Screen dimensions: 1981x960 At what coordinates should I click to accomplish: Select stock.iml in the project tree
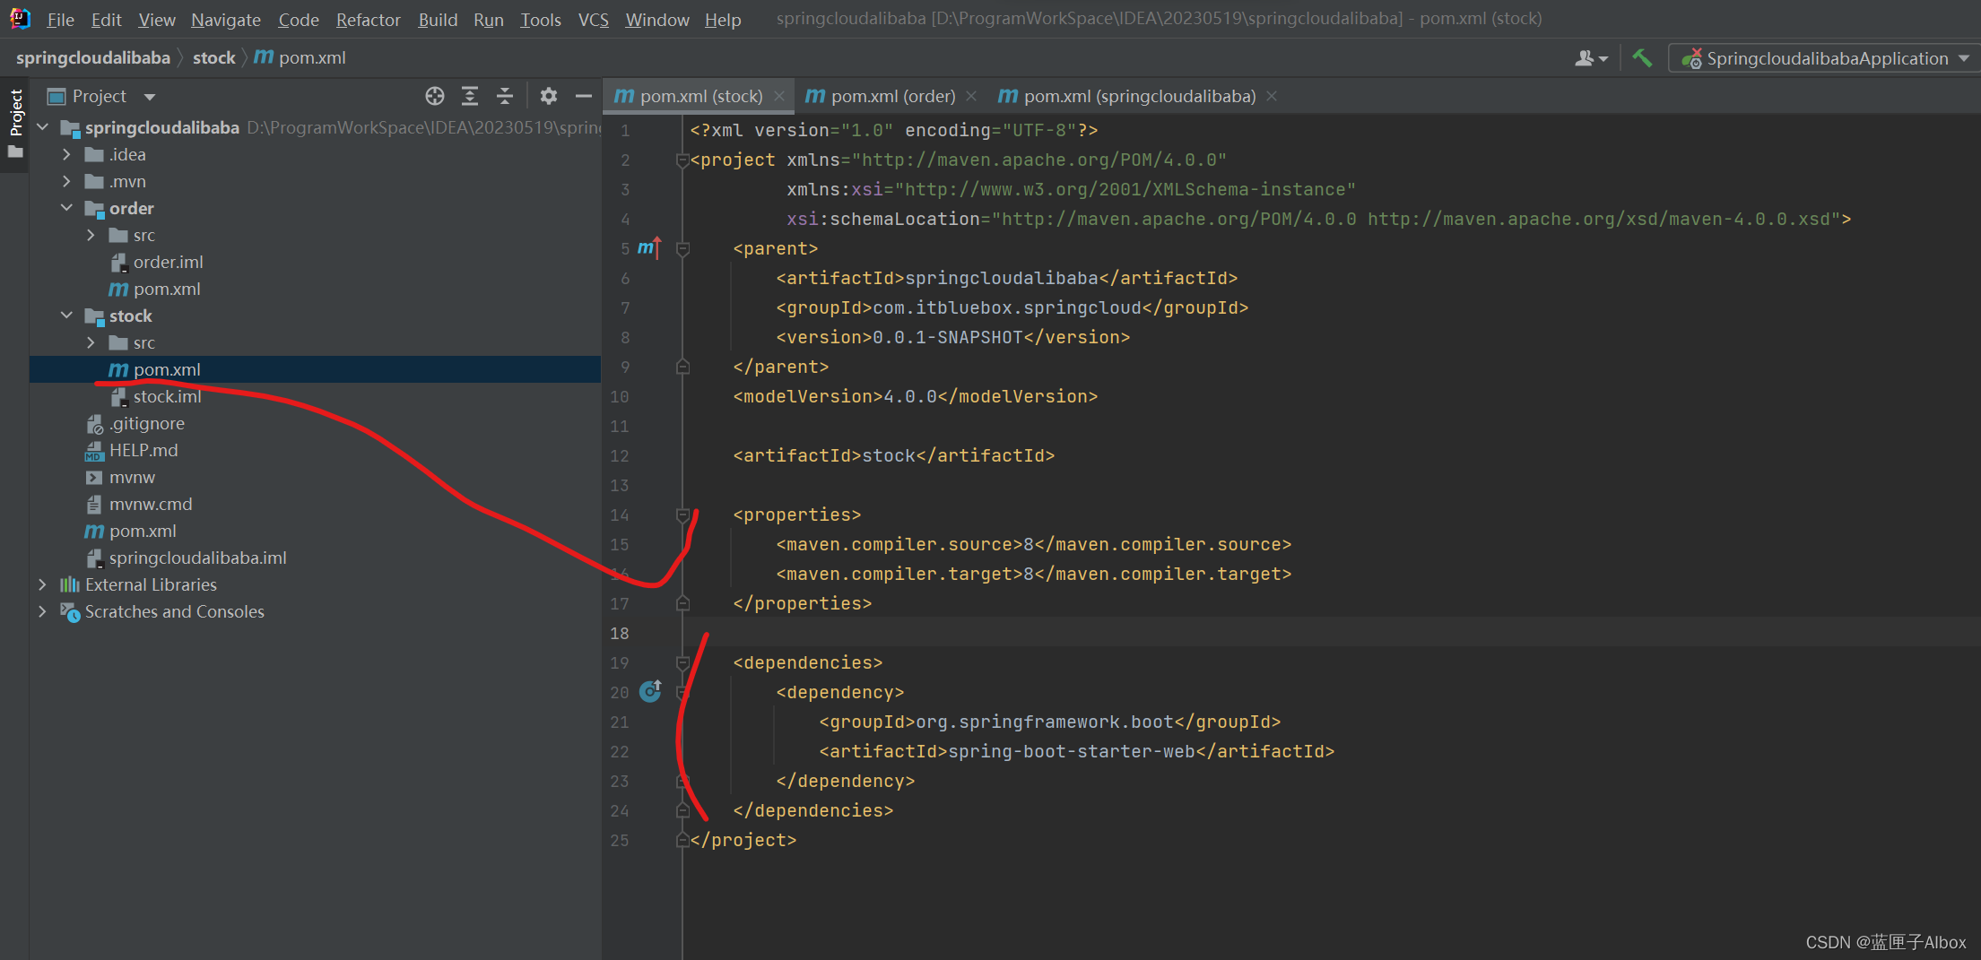coord(167,396)
